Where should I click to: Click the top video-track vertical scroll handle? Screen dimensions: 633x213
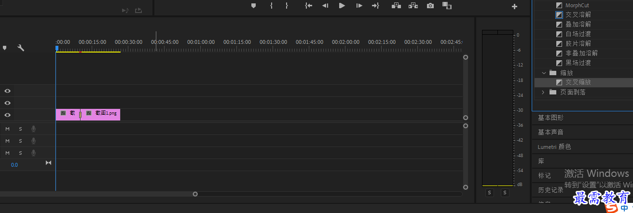(x=466, y=57)
